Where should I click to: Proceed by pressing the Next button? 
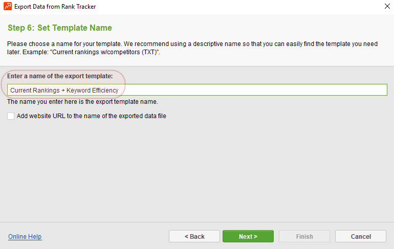(248, 236)
